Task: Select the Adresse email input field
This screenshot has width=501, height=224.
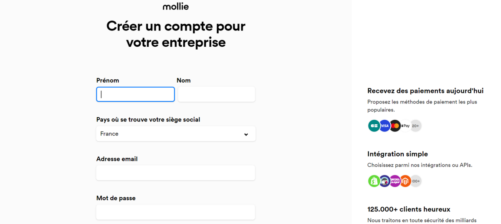Action: 176,173
